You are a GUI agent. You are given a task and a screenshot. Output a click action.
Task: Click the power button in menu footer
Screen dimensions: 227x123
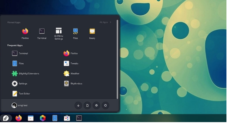105,105
